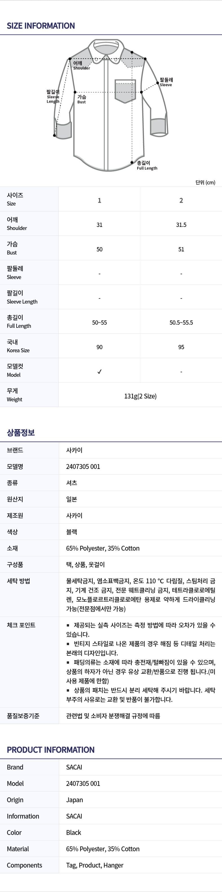This screenshot has width=222, height=892.
Task: Click the 상품정보 section heading
Action: 21,432
